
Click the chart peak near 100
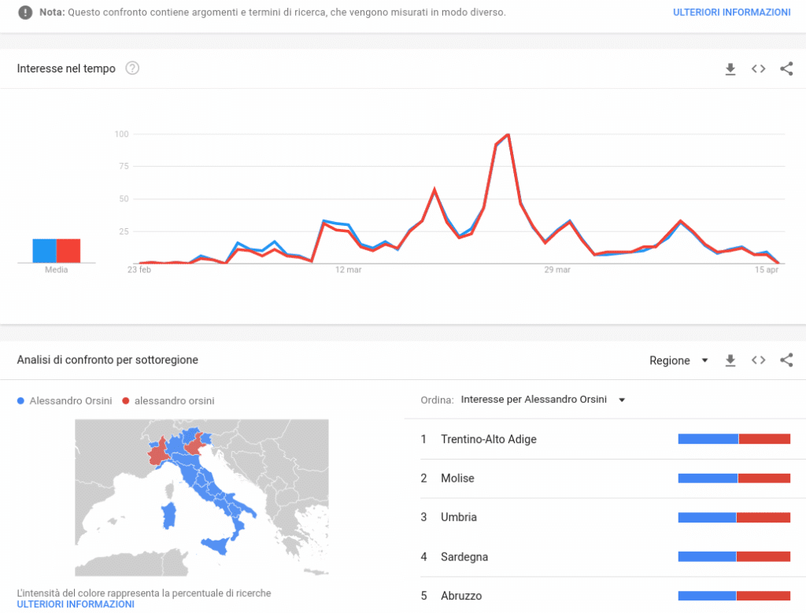508,135
